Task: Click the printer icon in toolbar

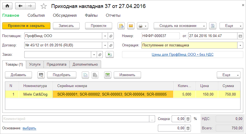Action: pos(140,26)
